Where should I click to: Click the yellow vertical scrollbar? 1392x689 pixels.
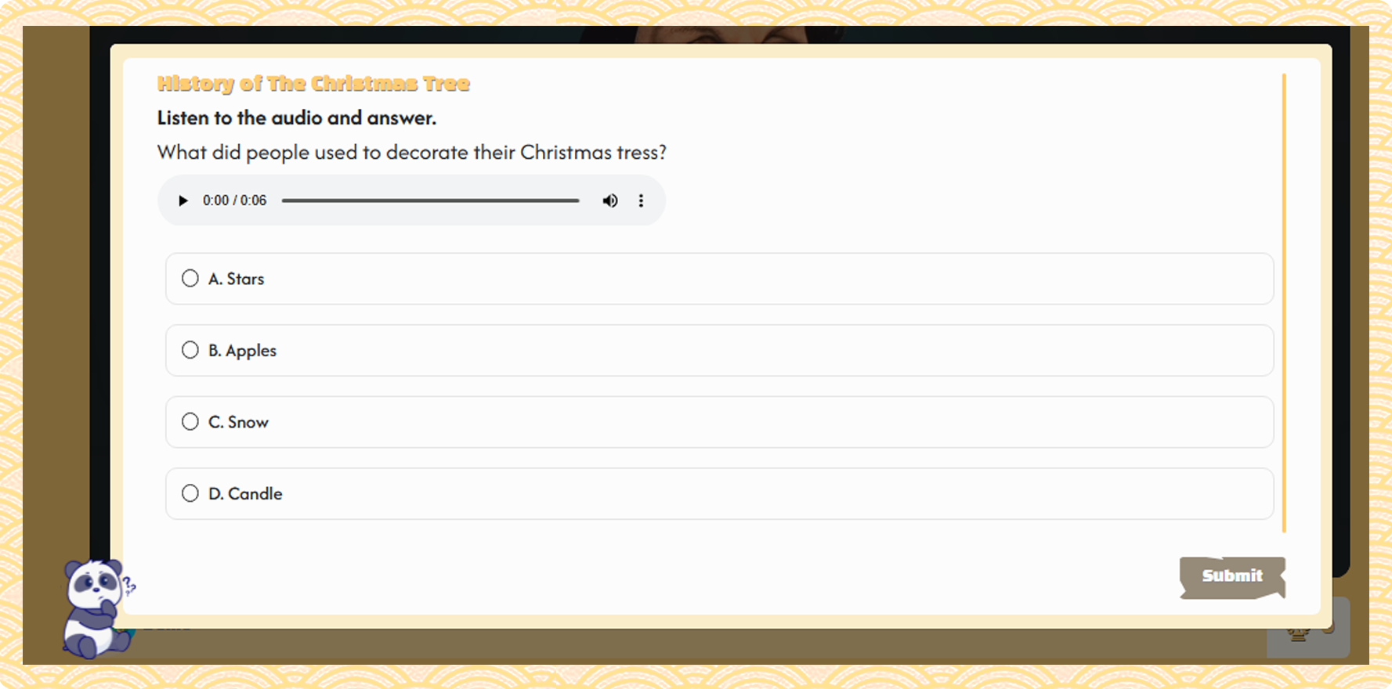(1284, 303)
